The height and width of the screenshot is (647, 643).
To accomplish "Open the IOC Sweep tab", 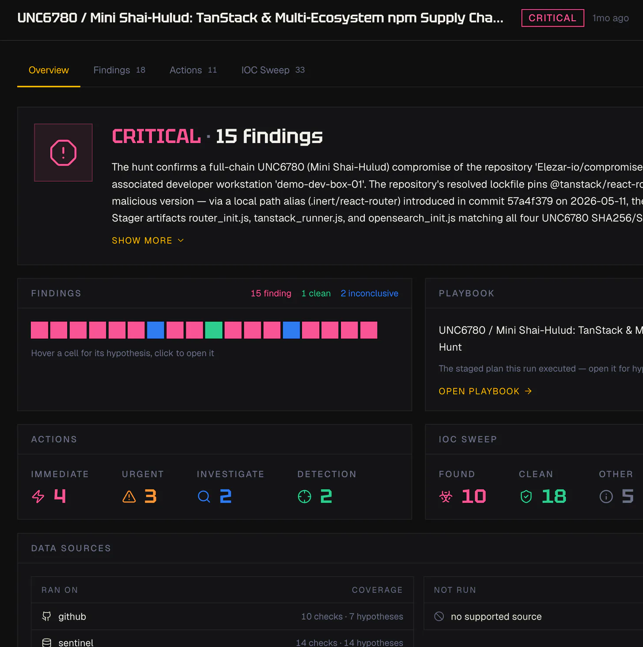I will (273, 70).
